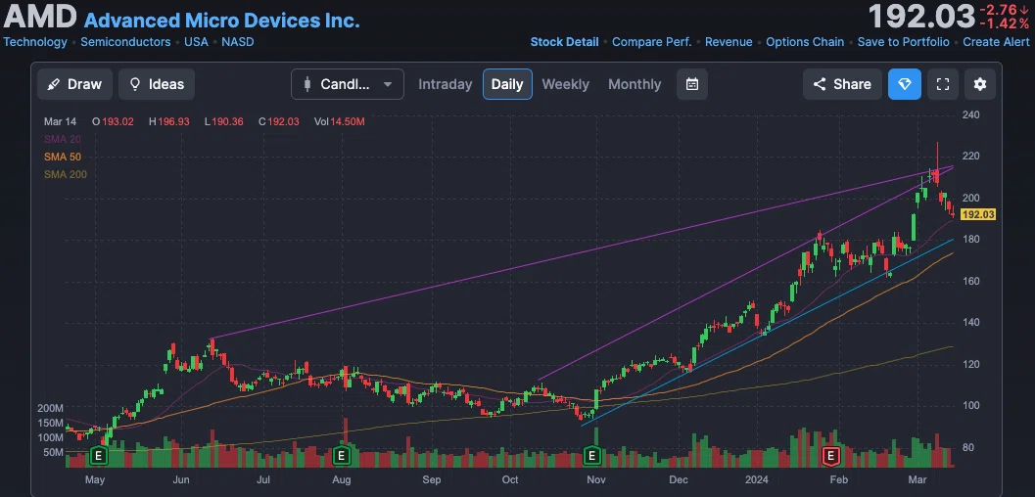Click the Oct label on time axis
Viewport: 1035px width, 497px height.
pos(509,479)
